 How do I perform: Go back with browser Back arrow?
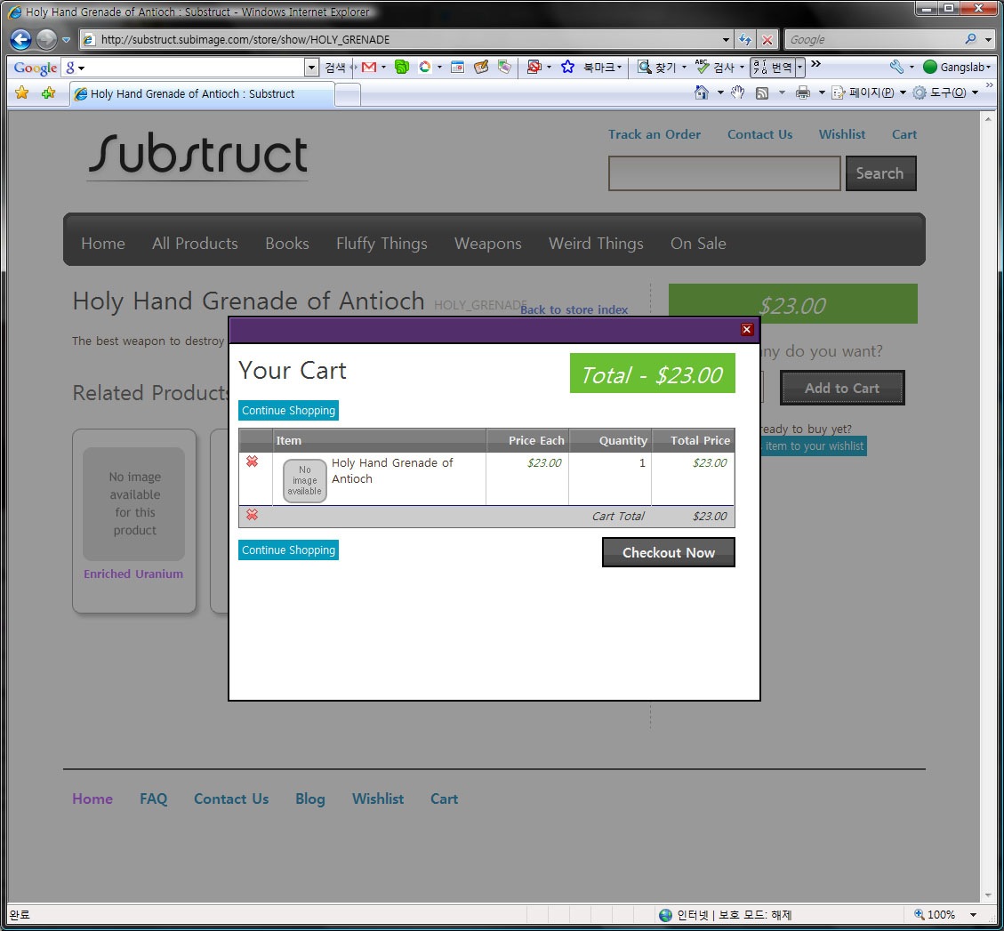coord(20,40)
